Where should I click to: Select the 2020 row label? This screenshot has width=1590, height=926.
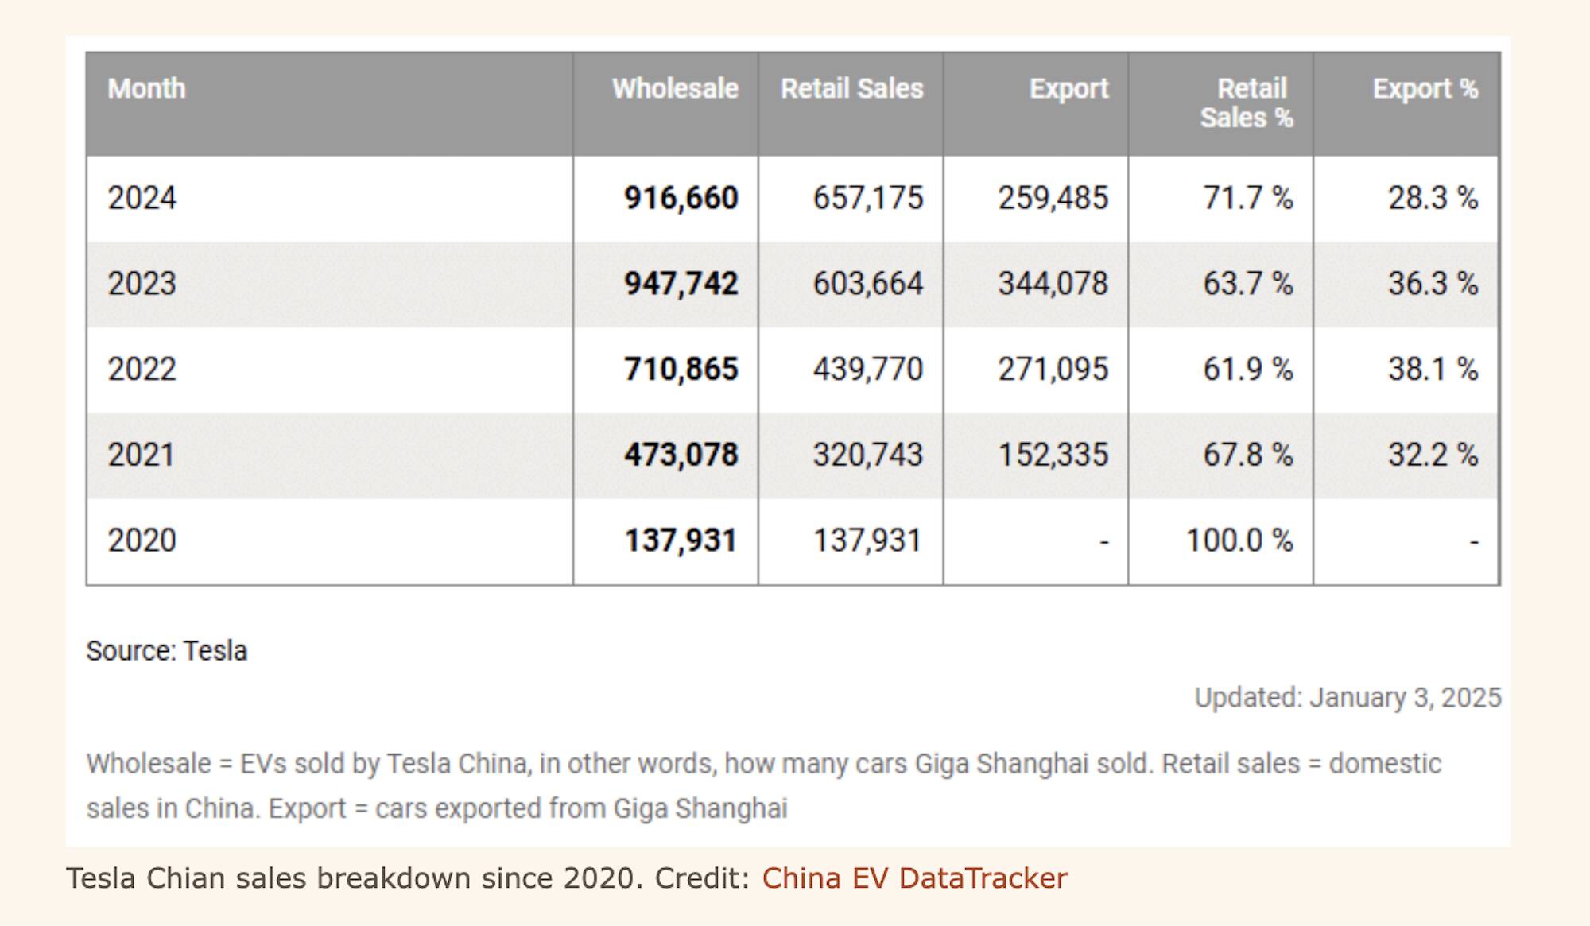(142, 540)
